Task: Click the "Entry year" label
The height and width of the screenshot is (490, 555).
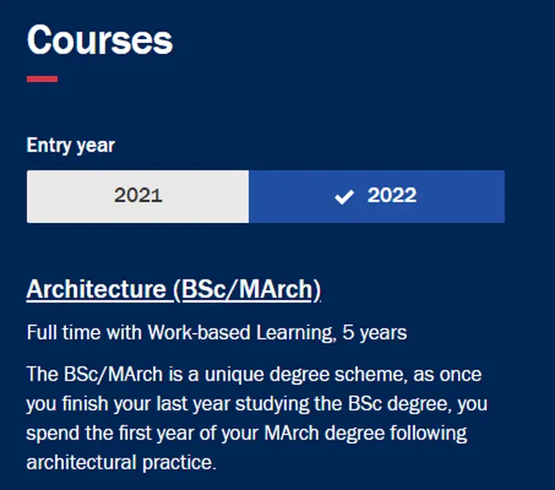Action: point(70,145)
